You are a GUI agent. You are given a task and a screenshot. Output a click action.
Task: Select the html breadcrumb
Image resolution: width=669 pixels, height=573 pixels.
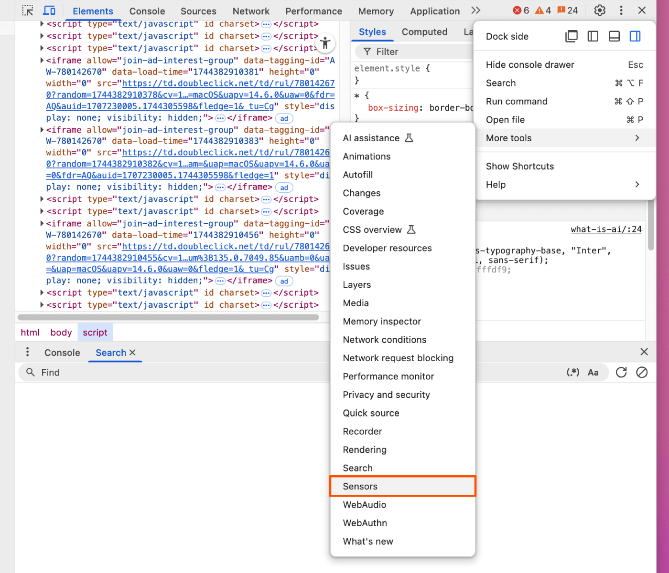pos(30,333)
